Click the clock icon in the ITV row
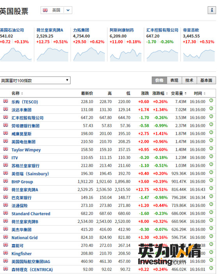 point(211,156)
